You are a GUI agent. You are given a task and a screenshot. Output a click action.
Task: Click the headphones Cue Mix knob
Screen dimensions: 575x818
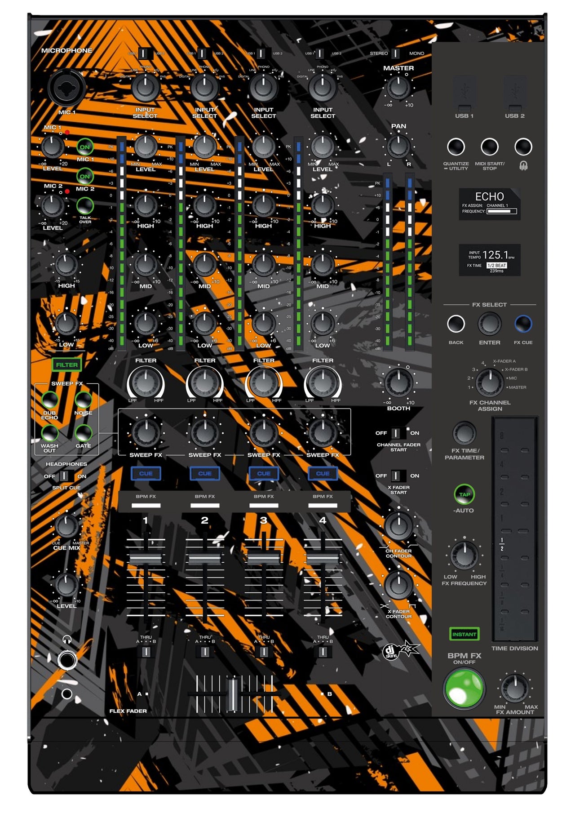click(x=66, y=526)
